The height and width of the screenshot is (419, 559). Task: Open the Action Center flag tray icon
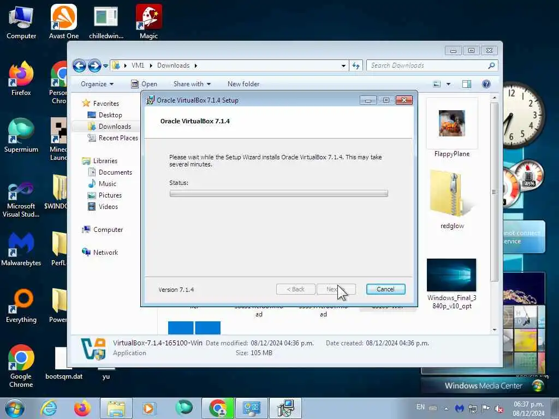[485, 408]
